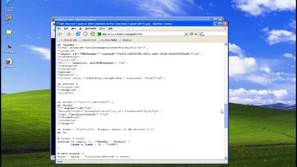Click the Done status bar text
This screenshot has height=167, width=297.
click(59, 161)
